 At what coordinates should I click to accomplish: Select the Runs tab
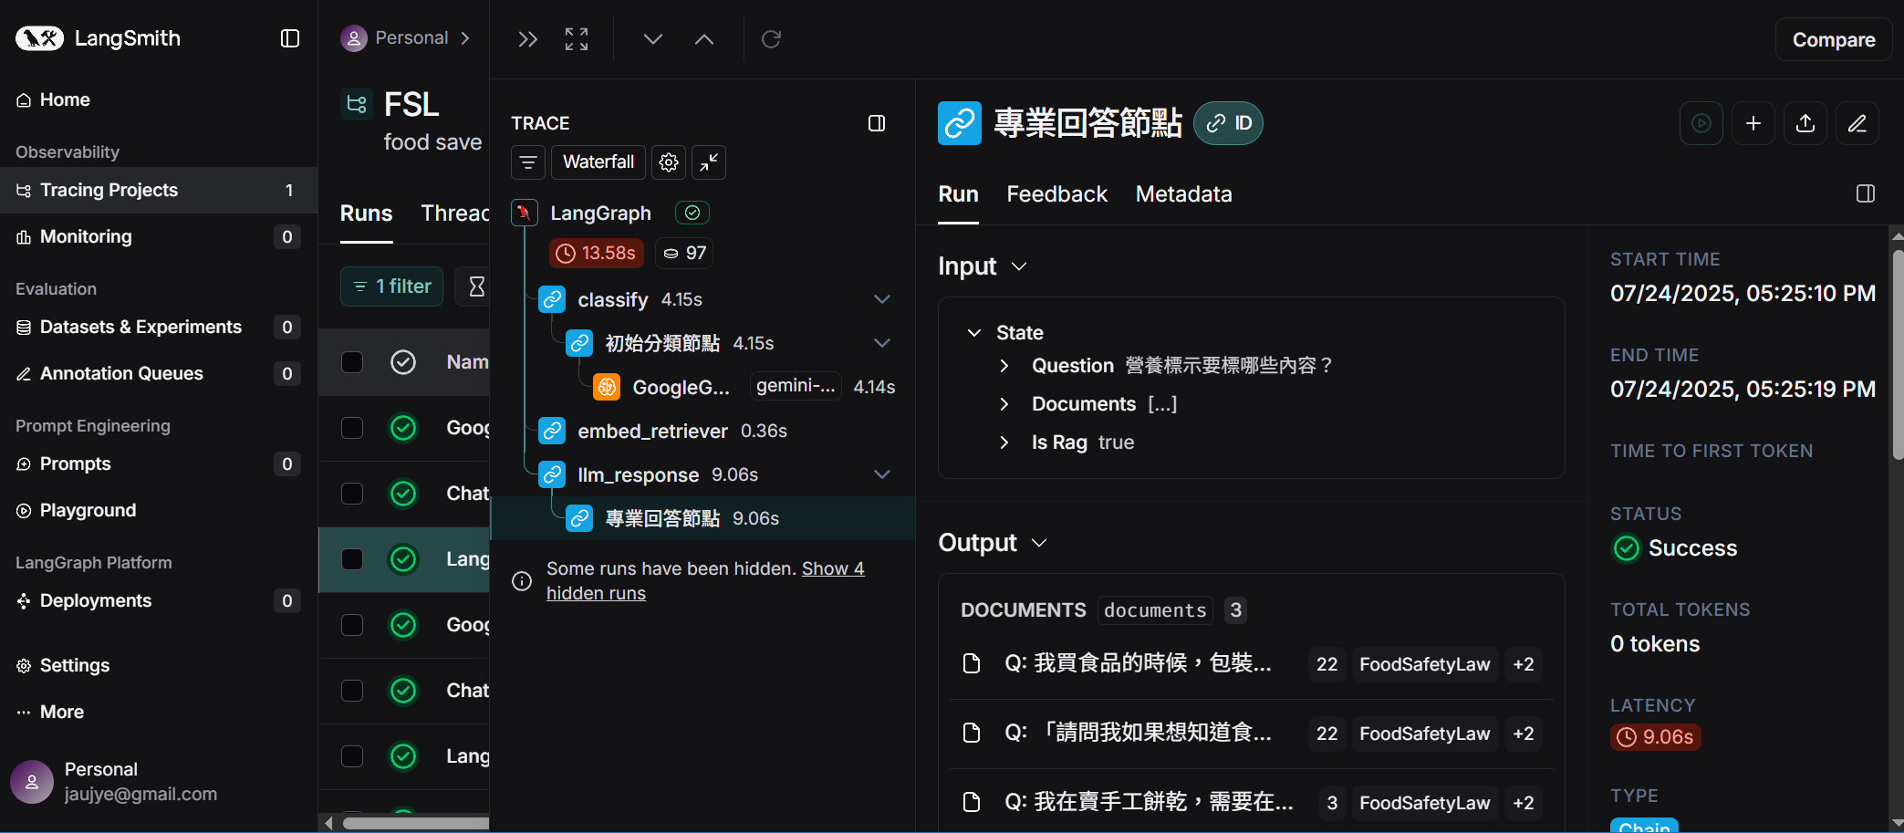tap(366, 213)
